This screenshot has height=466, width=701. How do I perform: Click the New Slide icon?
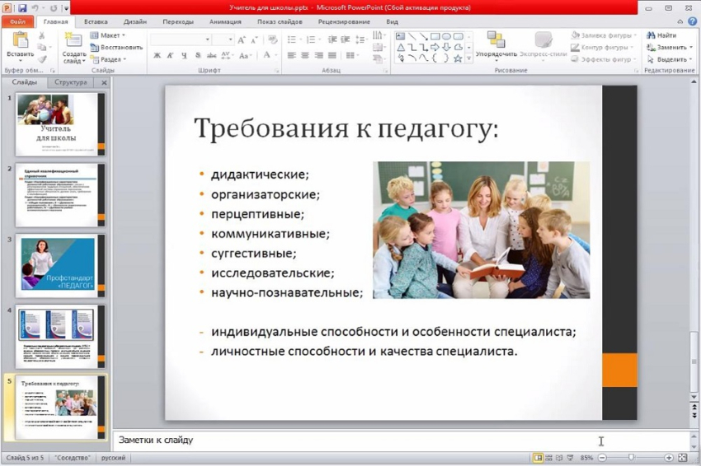point(73,40)
